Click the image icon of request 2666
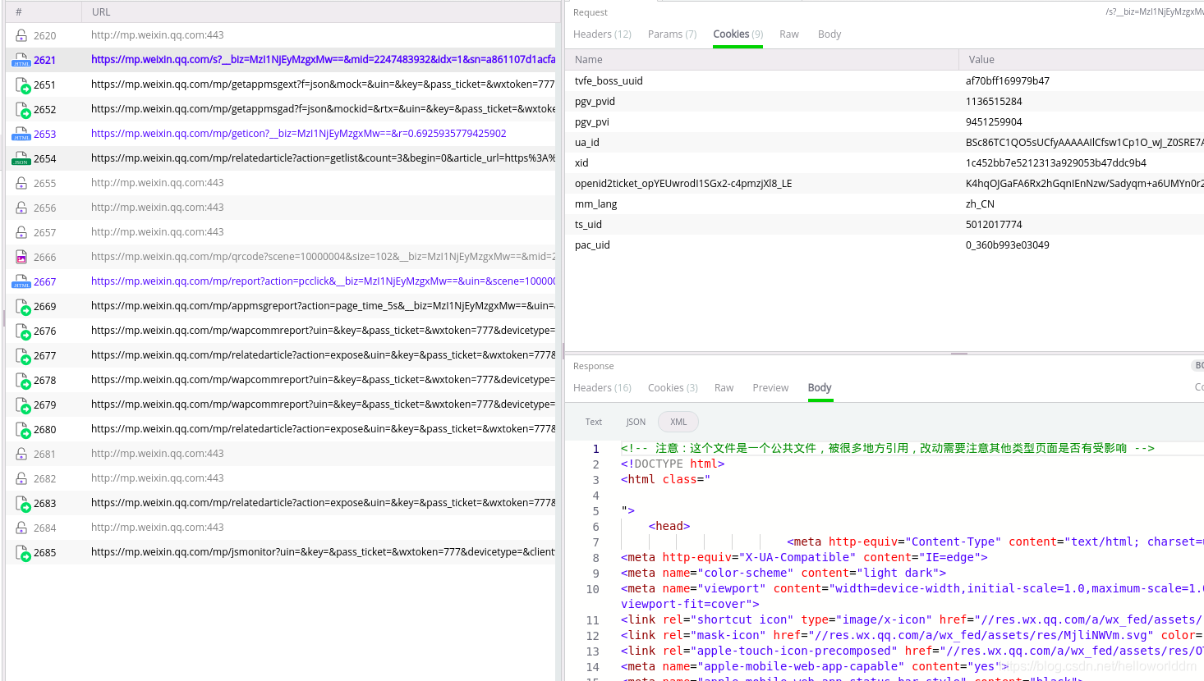 [21, 257]
